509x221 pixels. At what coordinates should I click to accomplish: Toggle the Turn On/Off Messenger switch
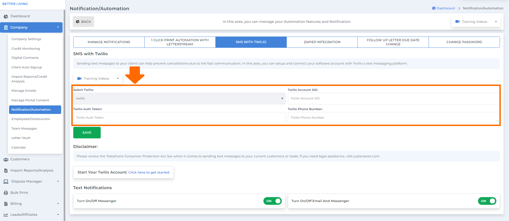tap(272, 201)
